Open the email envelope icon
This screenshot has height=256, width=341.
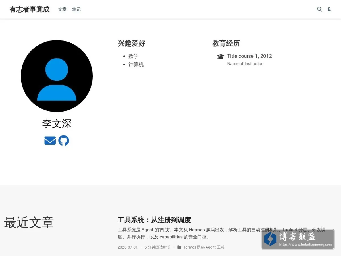(50, 141)
